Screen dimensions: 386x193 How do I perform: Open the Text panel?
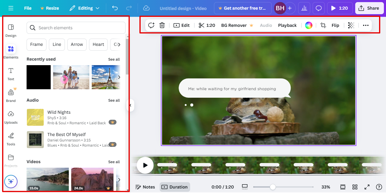(11, 73)
